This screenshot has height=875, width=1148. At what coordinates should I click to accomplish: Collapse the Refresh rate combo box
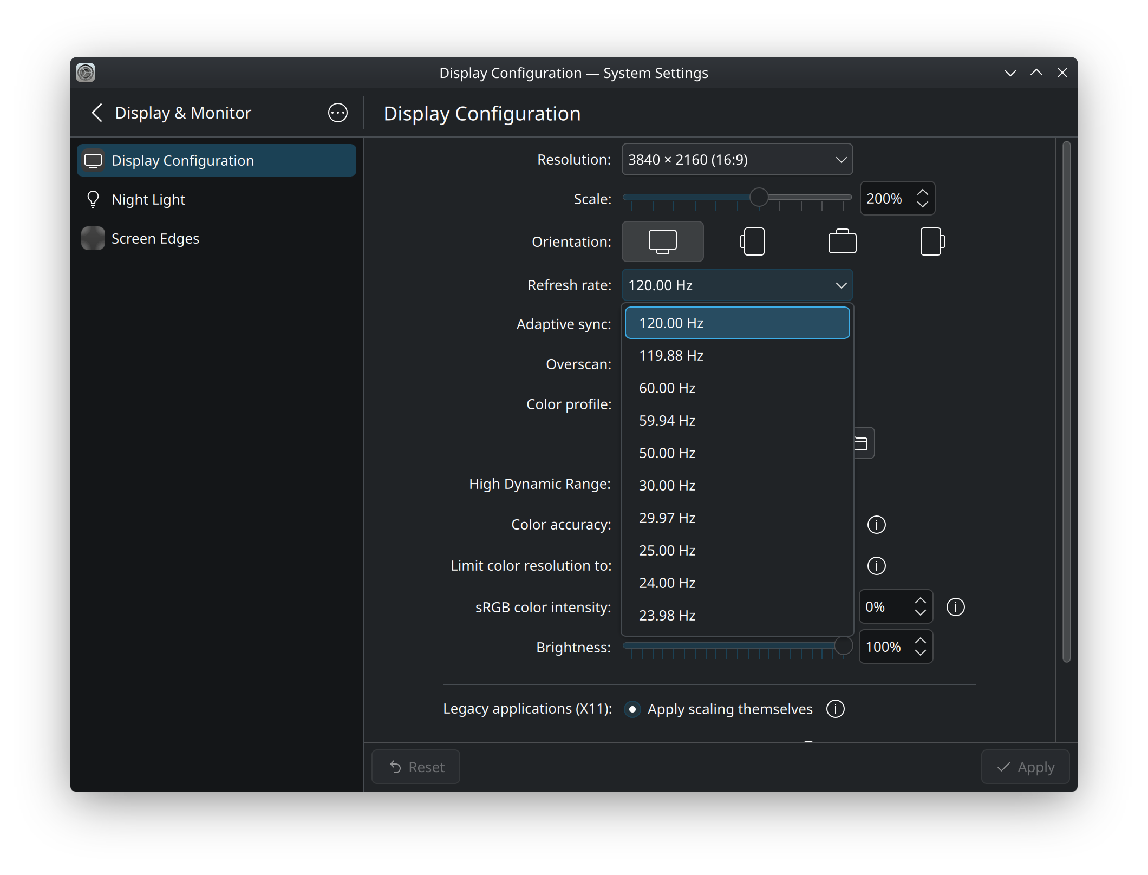(737, 285)
